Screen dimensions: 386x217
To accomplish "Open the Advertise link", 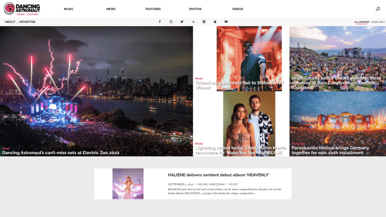I will click(x=27, y=22).
